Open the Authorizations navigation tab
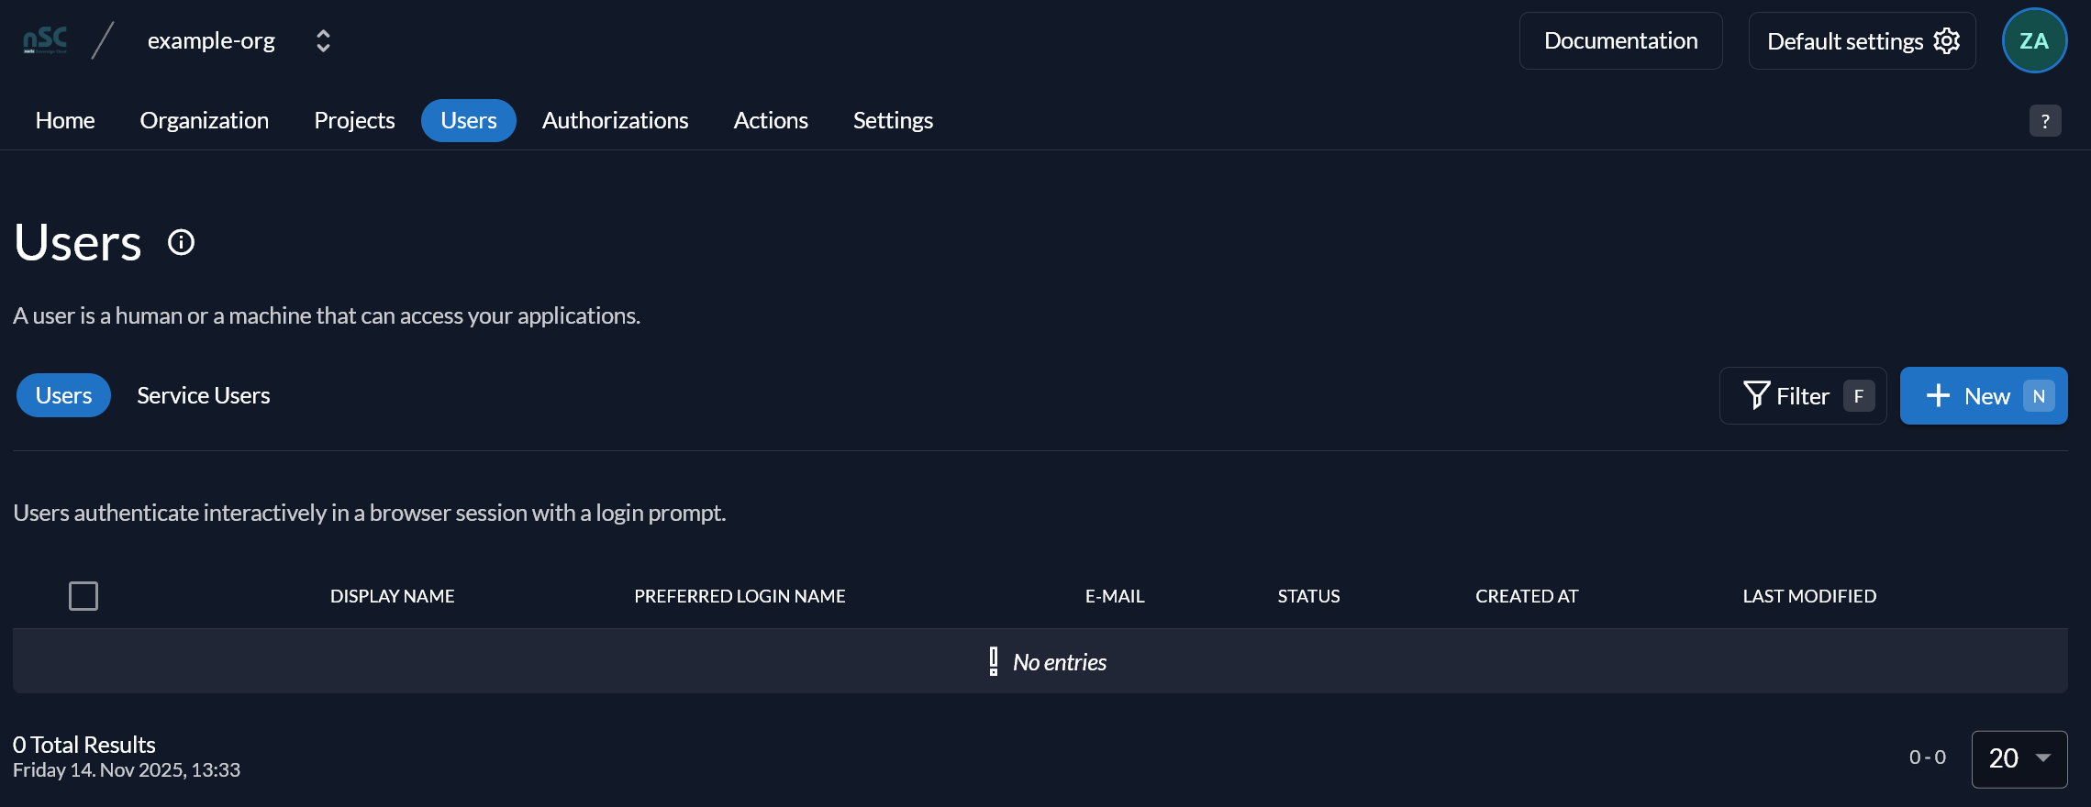 coord(615,120)
